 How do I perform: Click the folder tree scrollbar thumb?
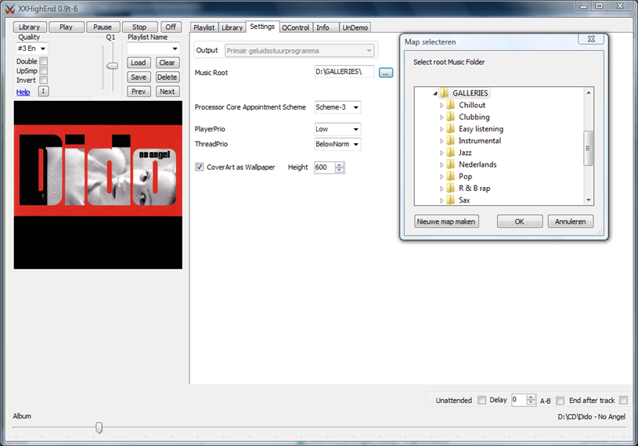coord(589,148)
